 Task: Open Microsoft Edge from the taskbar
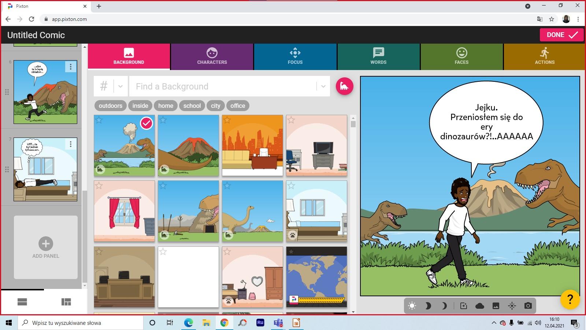tap(188, 323)
